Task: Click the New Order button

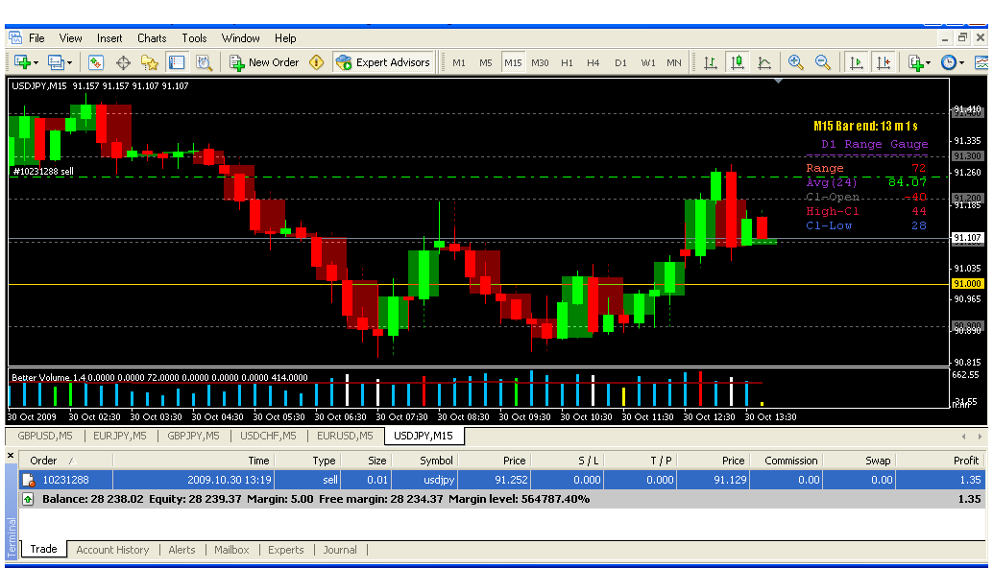Action: pyautogui.click(x=264, y=62)
